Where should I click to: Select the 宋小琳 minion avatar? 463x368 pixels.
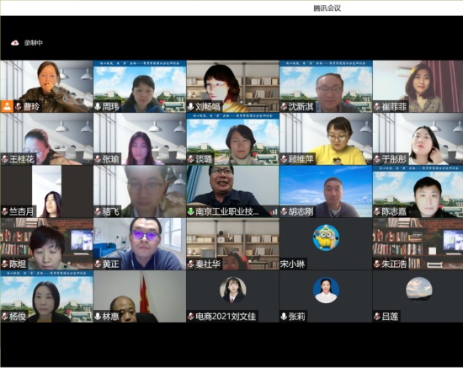326,237
